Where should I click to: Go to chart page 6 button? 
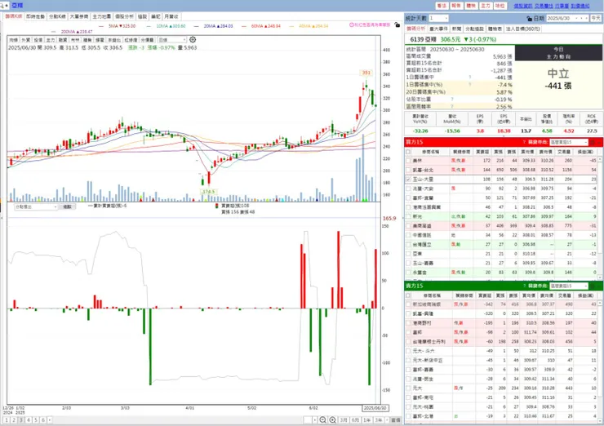(43, 419)
